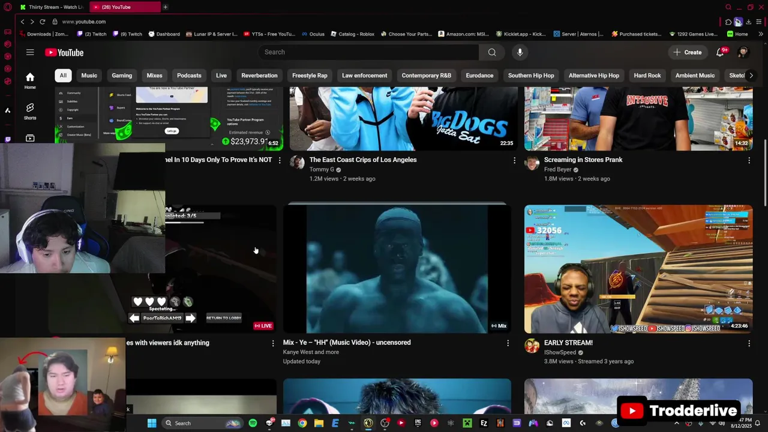
Task: Select the Live filter chip
Action: coord(221,76)
